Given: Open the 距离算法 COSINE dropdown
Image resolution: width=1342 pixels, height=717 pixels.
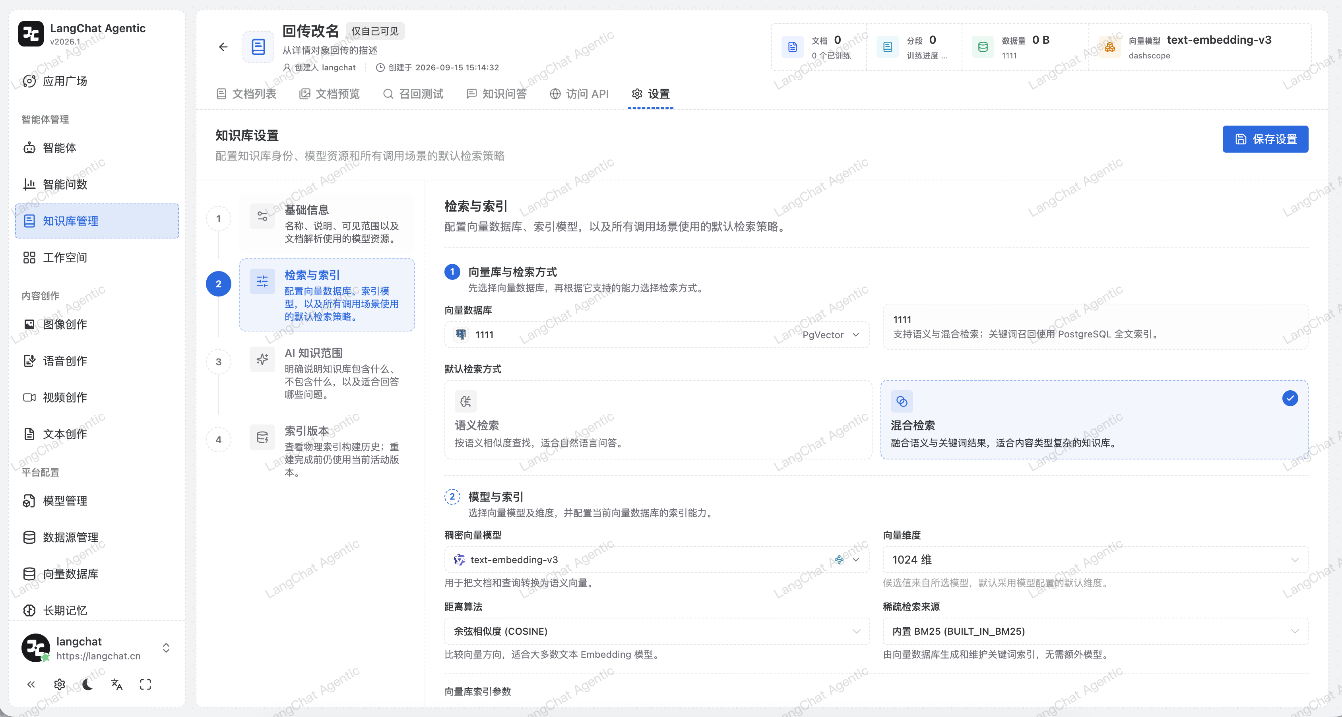Looking at the screenshot, I should (657, 631).
